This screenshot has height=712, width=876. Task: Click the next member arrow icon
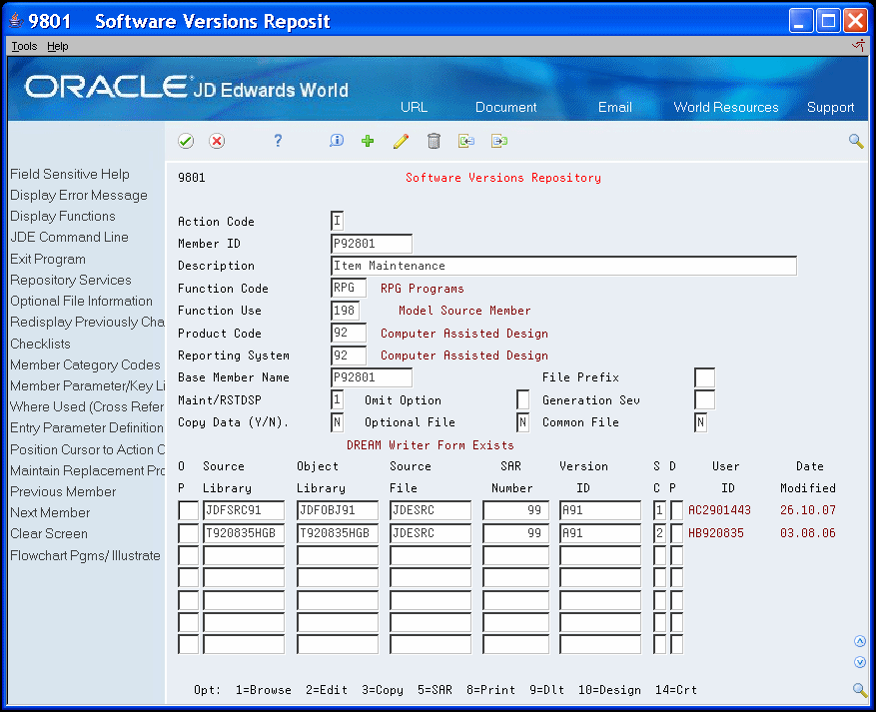tap(499, 141)
